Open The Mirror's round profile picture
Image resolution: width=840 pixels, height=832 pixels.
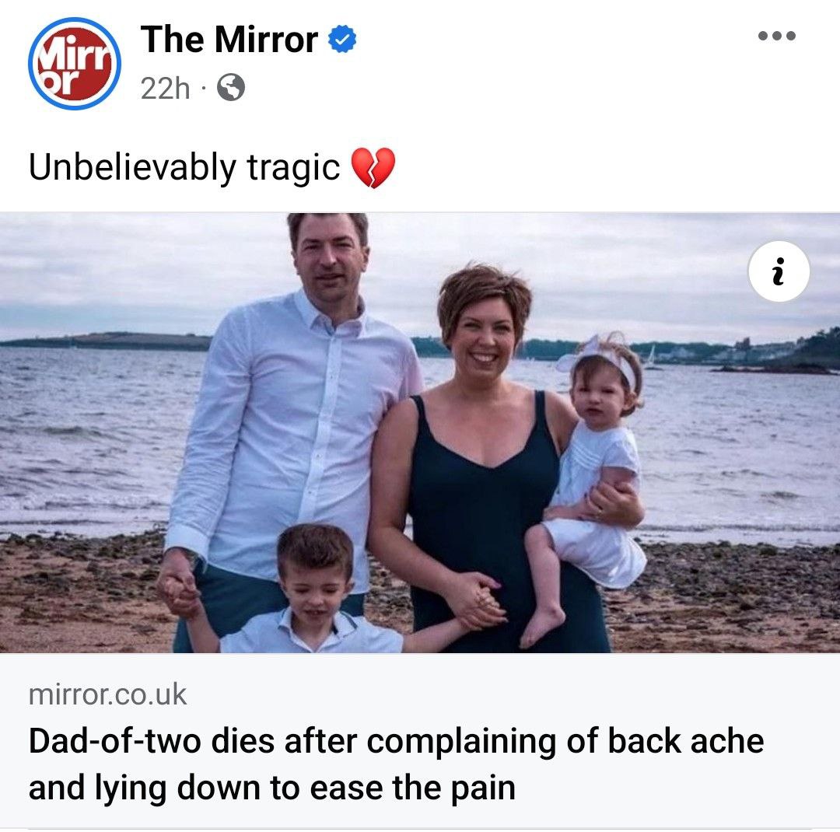pos(75,64)
